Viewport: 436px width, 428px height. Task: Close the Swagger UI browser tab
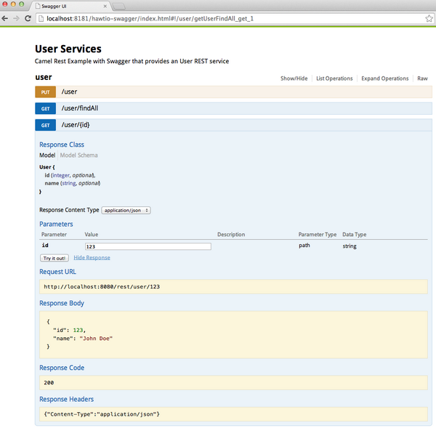pos(105,6)
